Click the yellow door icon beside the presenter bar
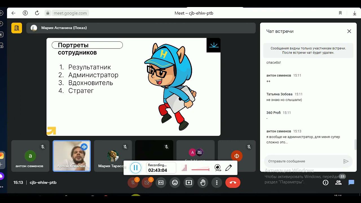This screenshot has height=203, width=361. pyautogui.click(x=17, y=28)
